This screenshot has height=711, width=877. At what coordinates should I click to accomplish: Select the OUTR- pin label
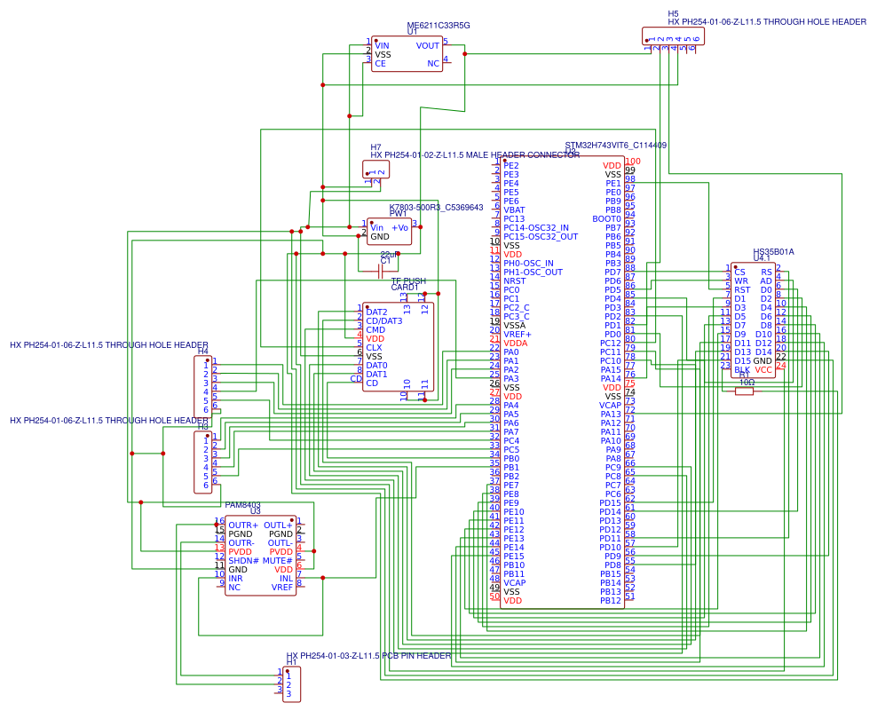tap(241, 542)
